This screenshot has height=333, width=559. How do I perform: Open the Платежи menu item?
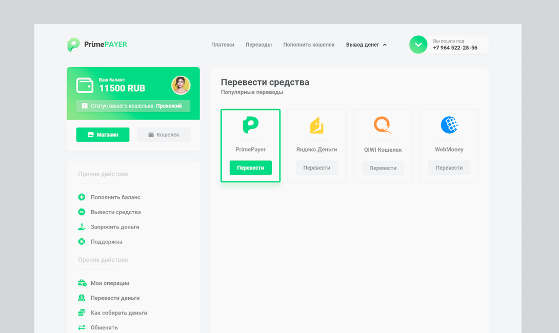(x=223, y=45)
